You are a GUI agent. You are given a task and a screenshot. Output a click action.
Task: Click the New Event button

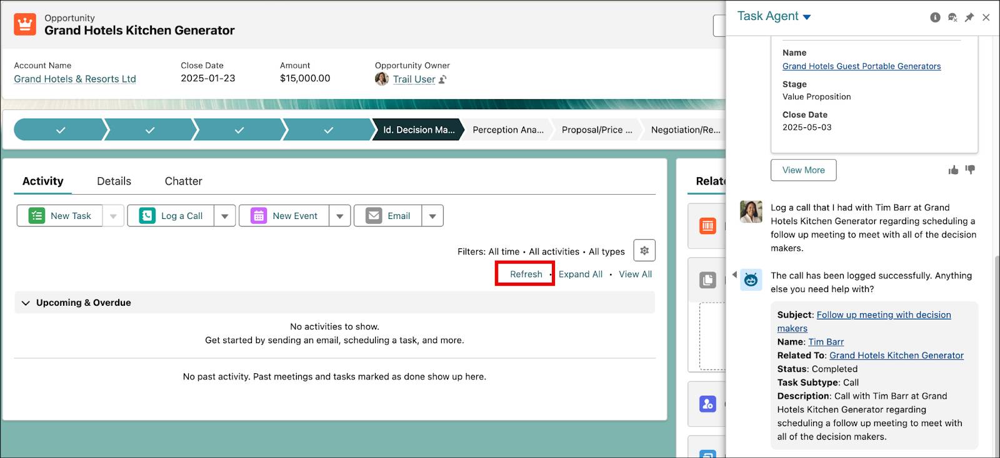(x=284, y=216)
